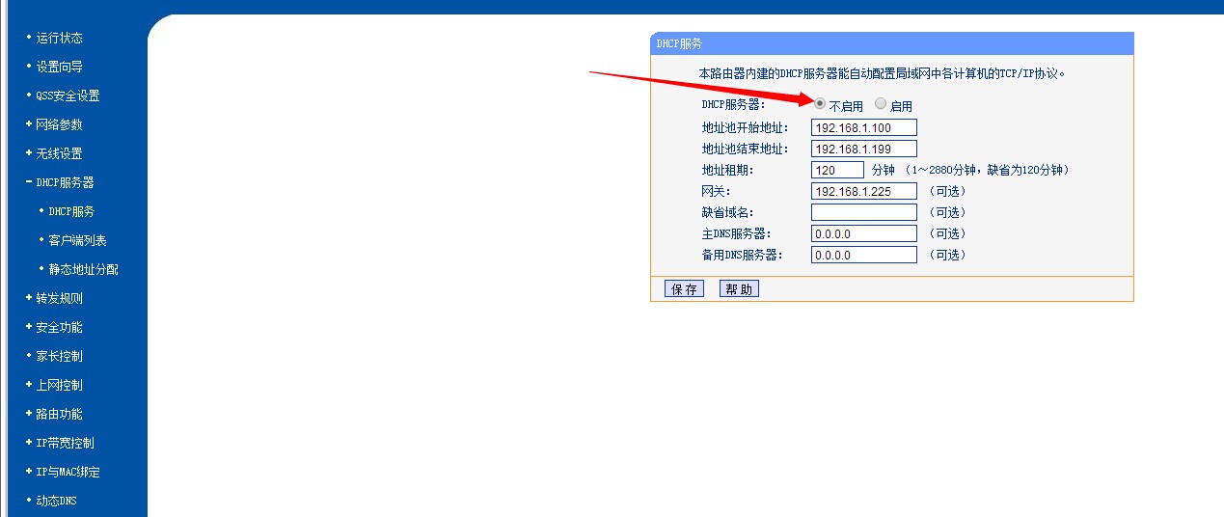Select the 不启用 radio button for DHCP server
This screenshot has width=1224, height=517.
point(820,104)
